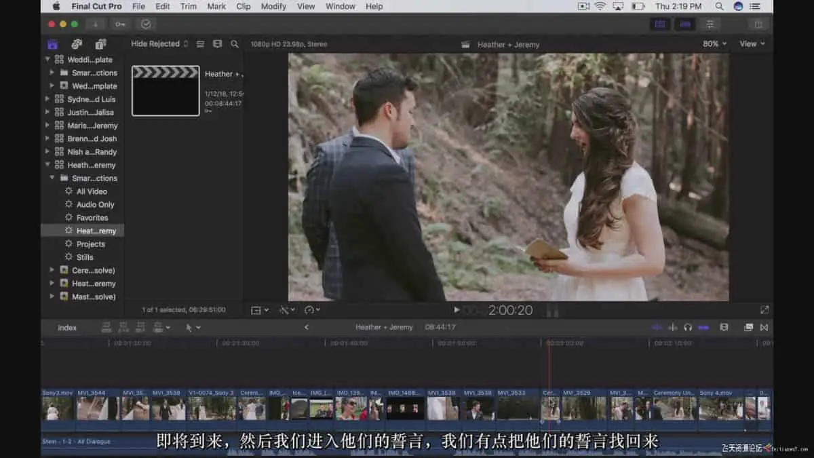Click the timeline Index button
This screenshot has width=814, height=458.
67,328
